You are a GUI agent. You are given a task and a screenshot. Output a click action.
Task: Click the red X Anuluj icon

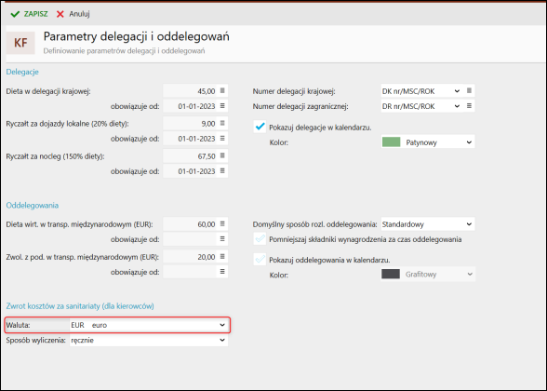click(x=60, y=14)
